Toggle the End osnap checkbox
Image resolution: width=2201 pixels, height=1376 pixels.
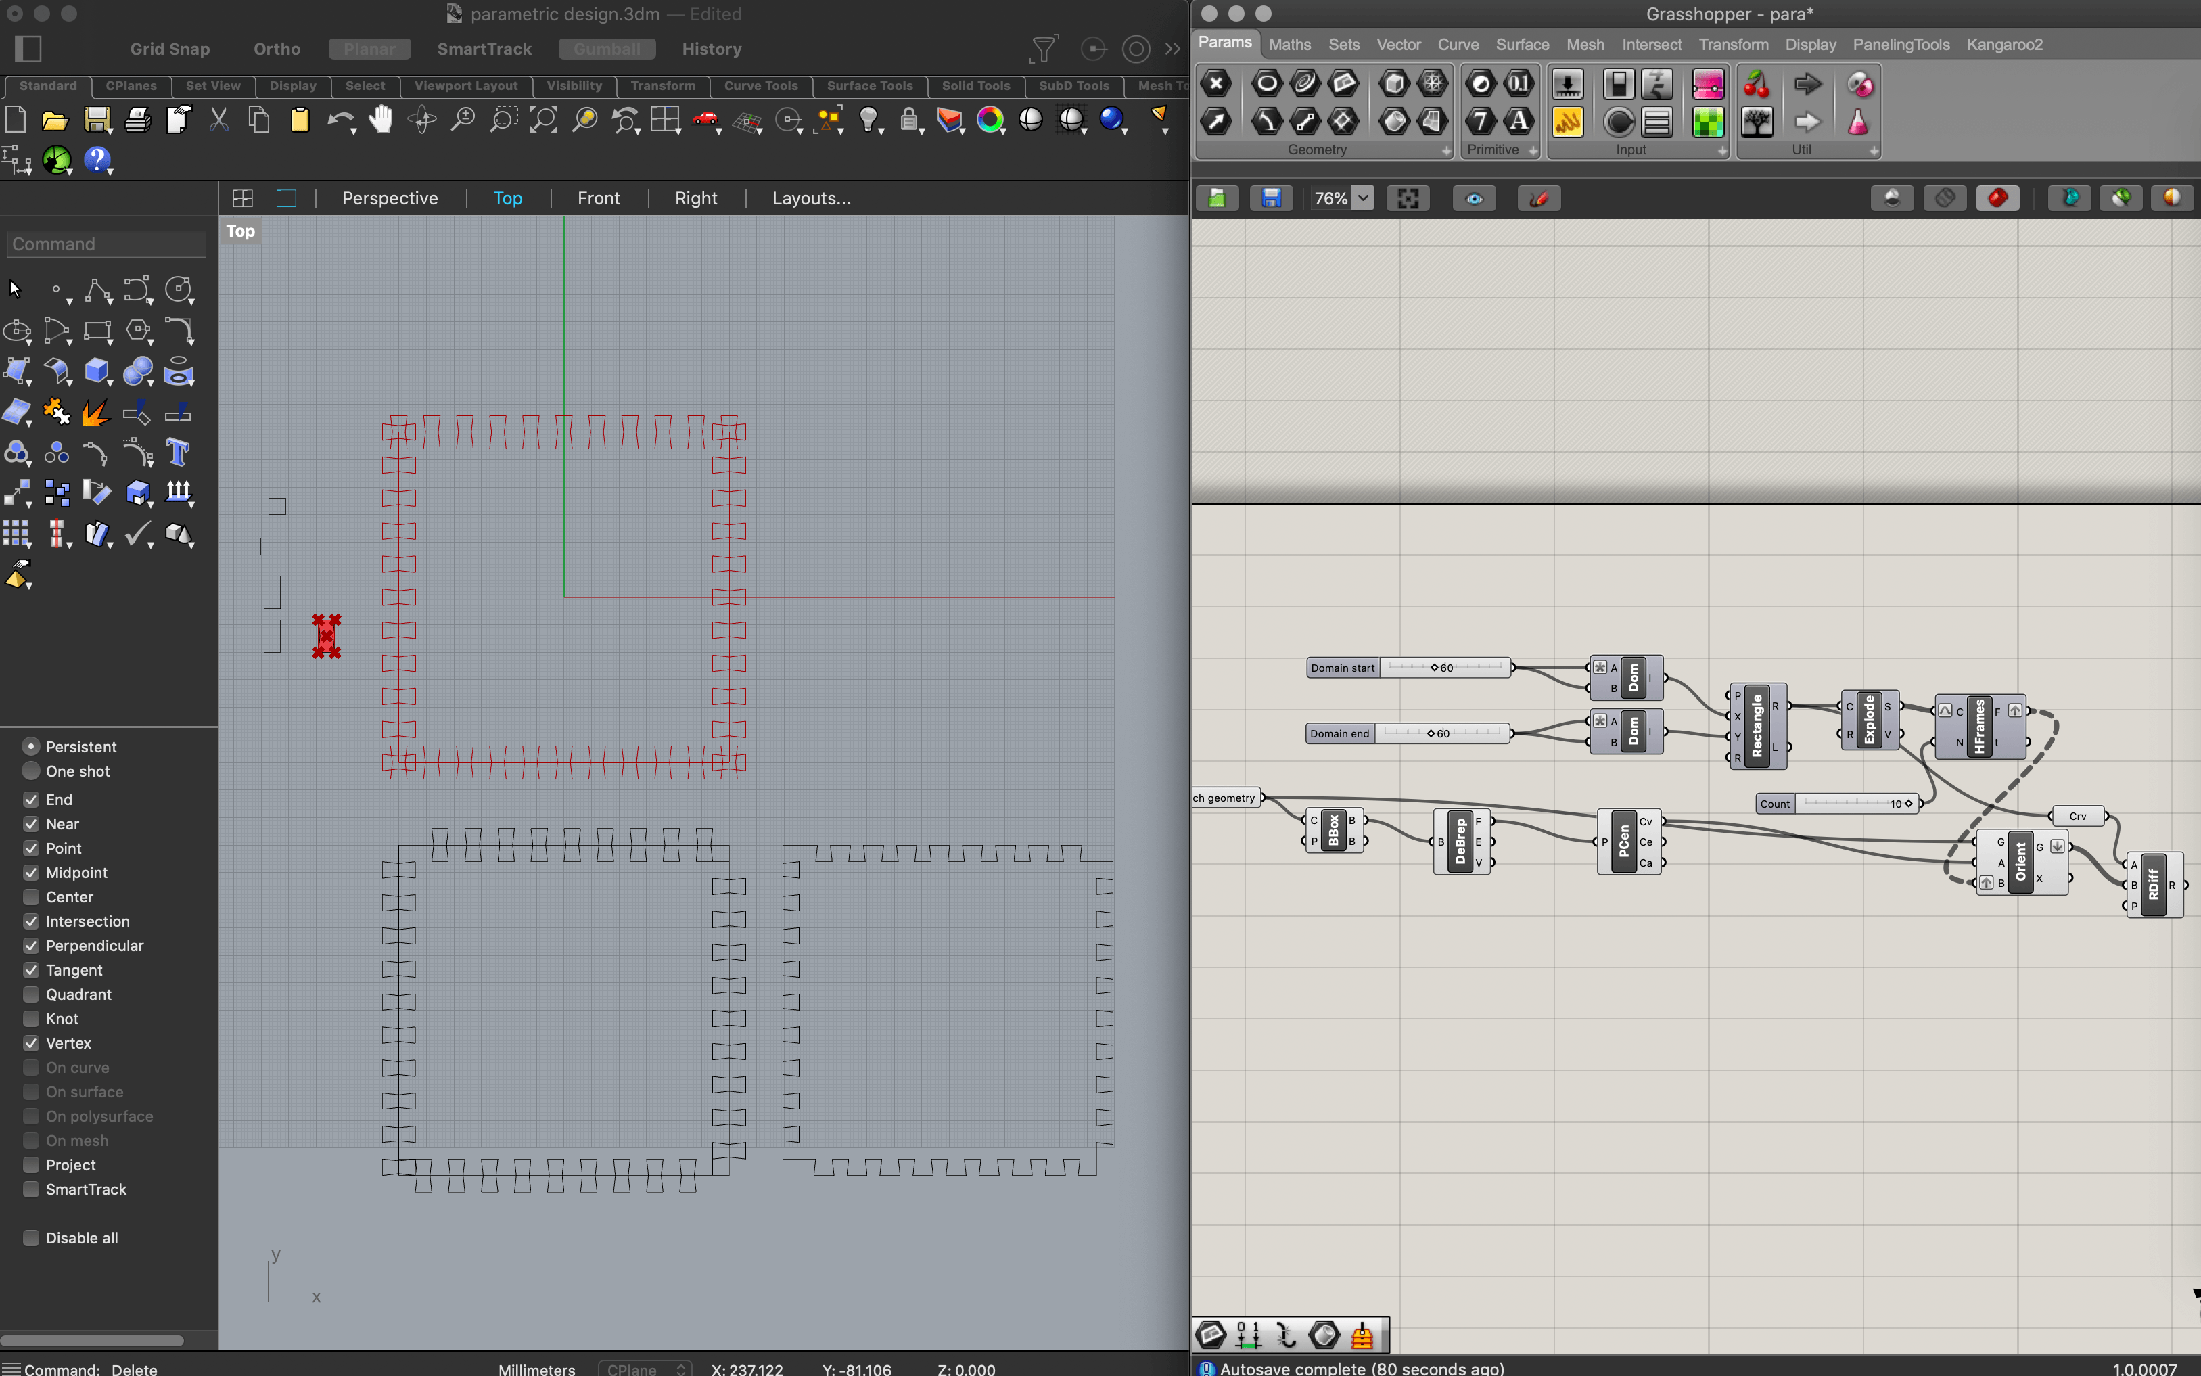[x=31, y=799]
